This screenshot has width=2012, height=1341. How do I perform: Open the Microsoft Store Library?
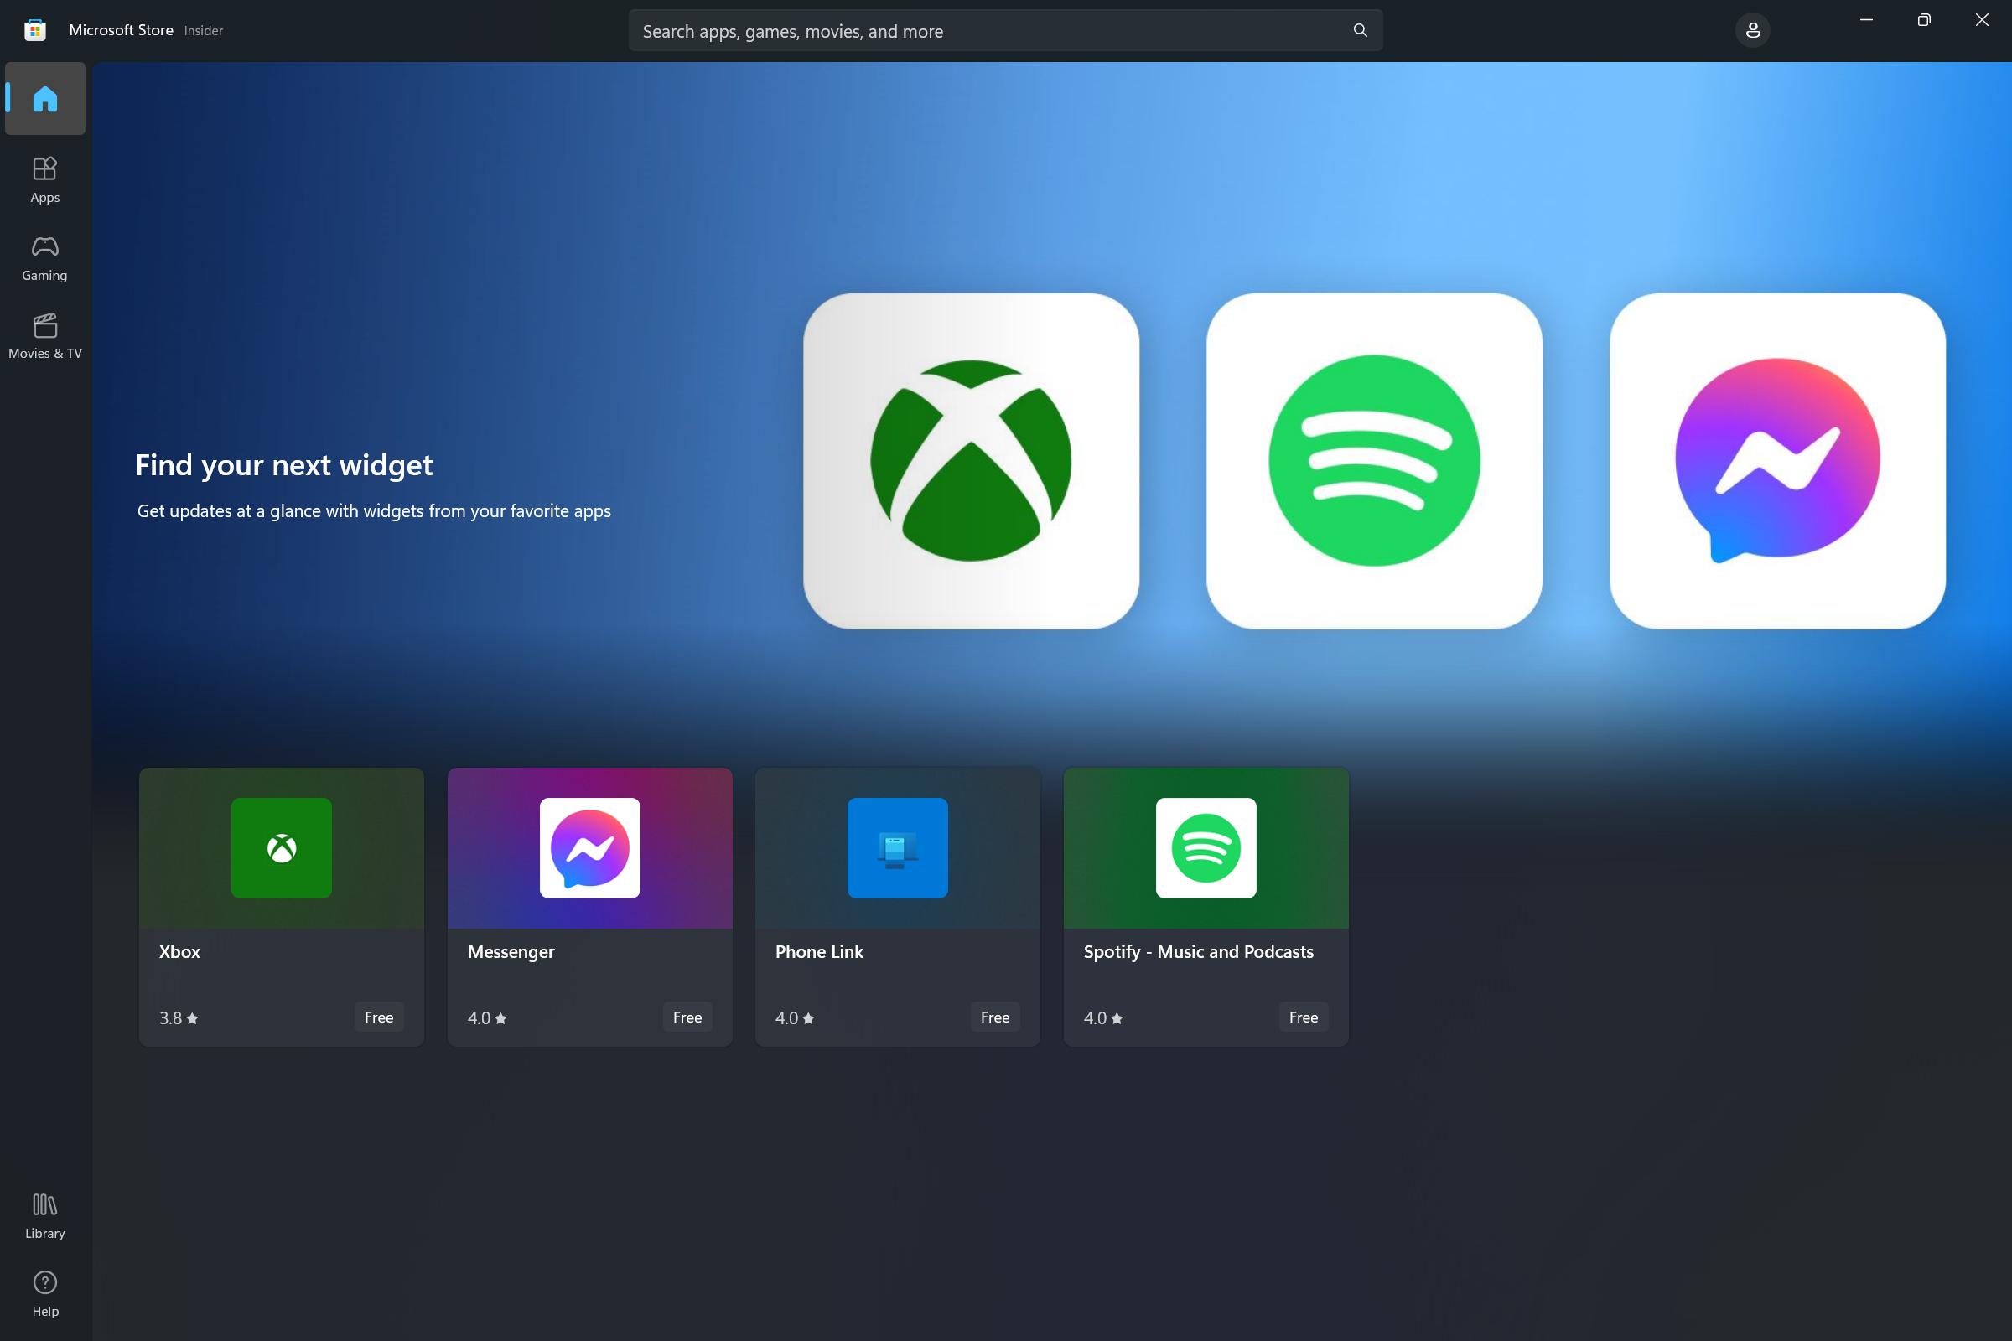coord(45,1215)
